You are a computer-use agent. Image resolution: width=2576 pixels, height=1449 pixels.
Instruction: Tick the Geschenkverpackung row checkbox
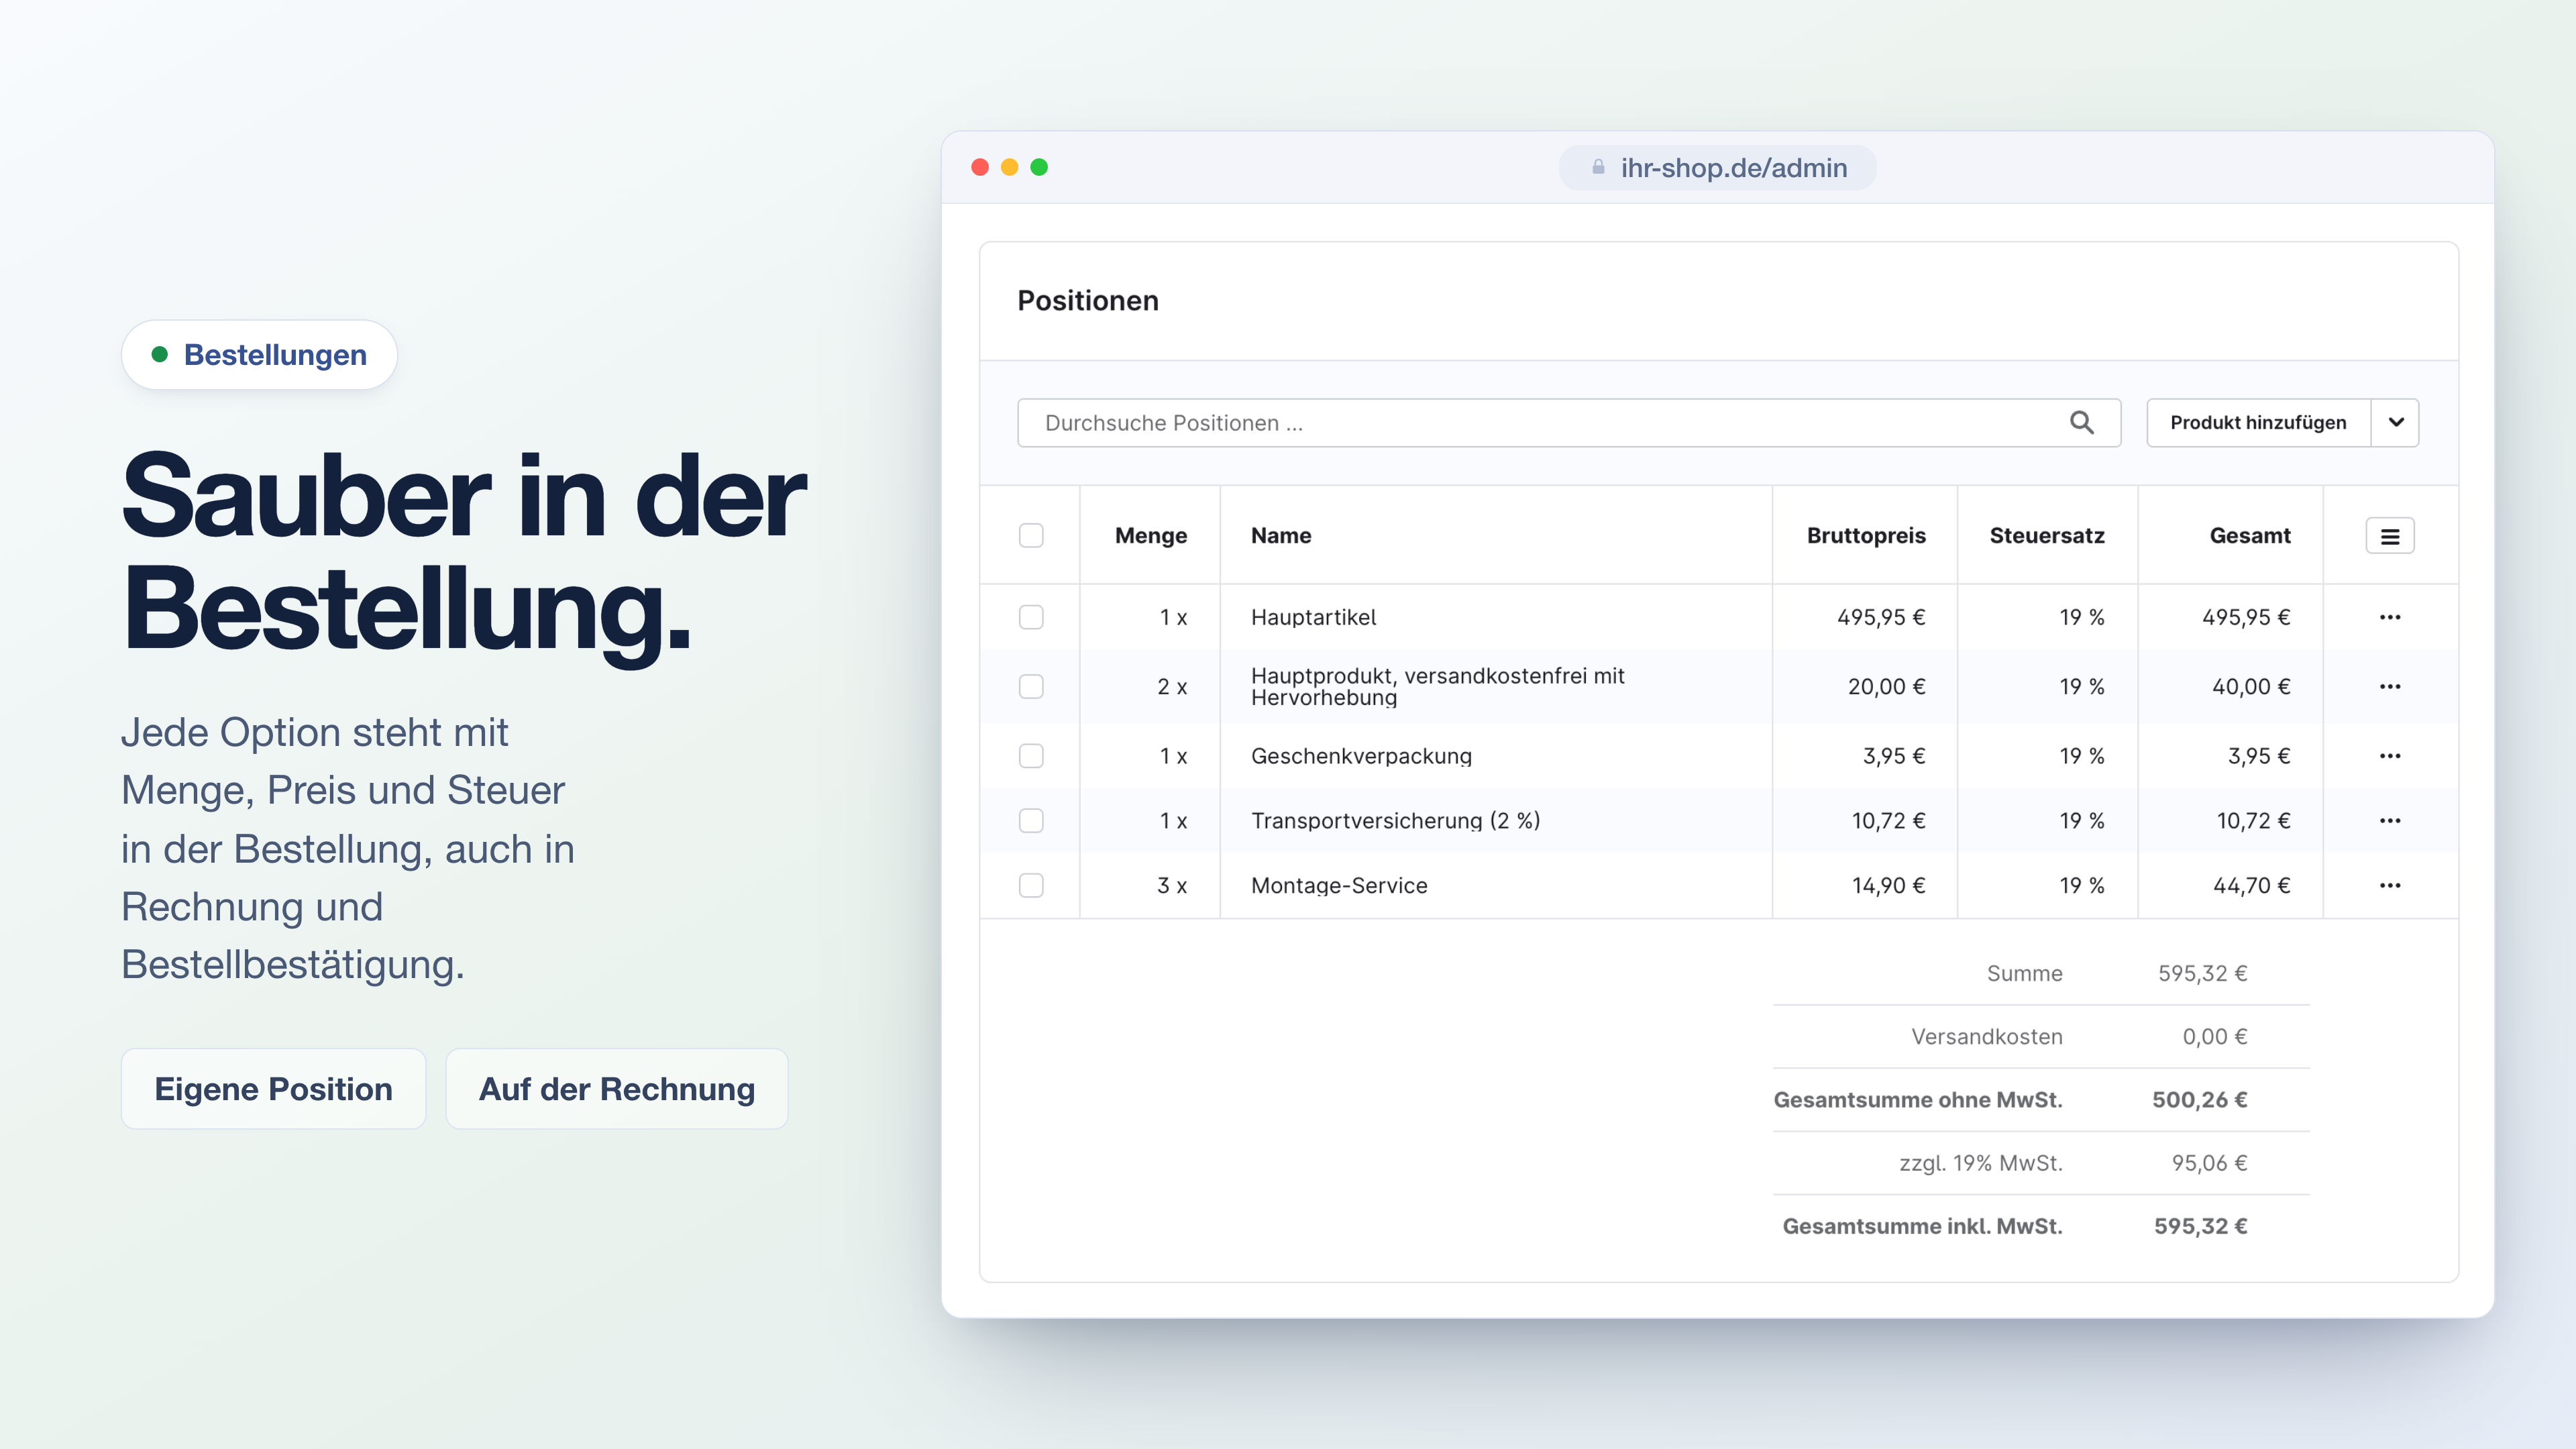(1031, 756)
